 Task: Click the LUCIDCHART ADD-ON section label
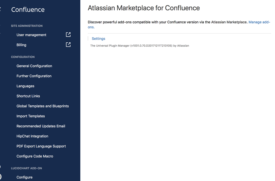coord(26,168)
